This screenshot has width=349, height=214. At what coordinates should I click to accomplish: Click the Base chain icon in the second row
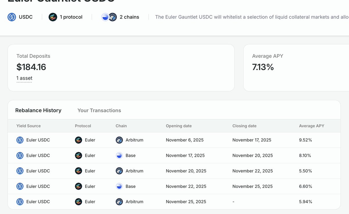tap(119, 155)
